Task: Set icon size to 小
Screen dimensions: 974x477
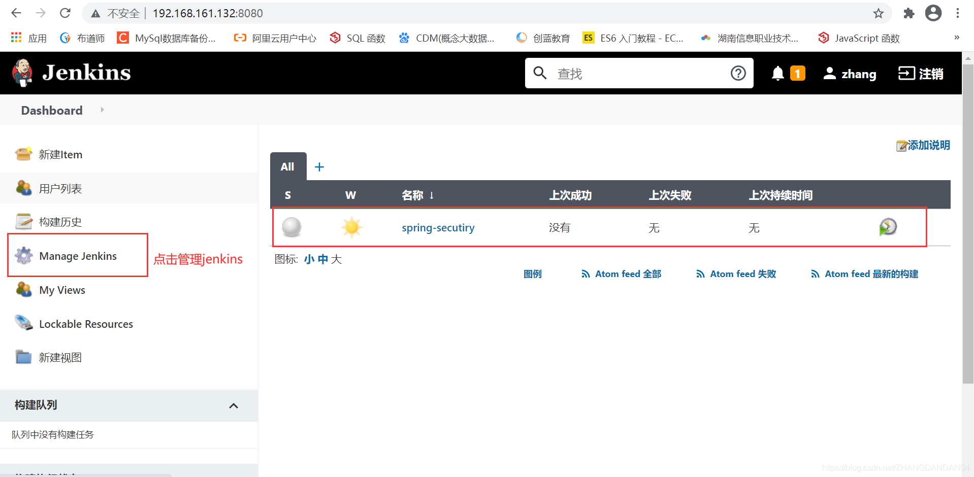Action: tap(309, 259)
